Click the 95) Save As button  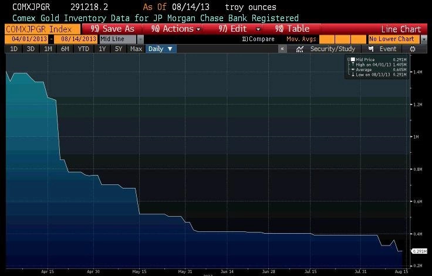point(113,29)
